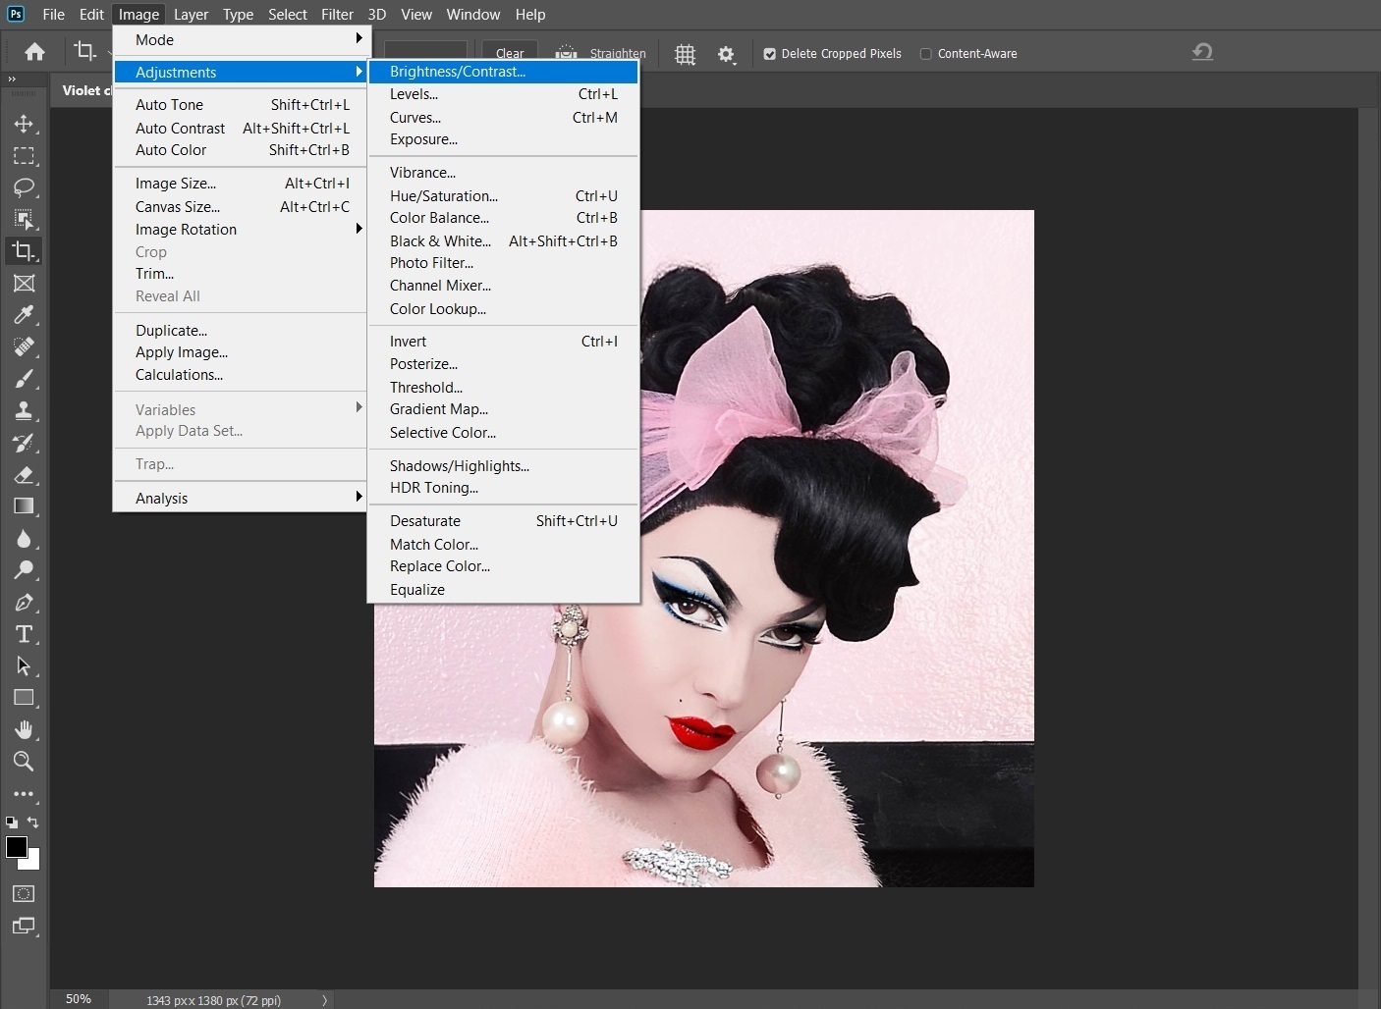Select the Object Selection tool

(x=24, y=219)
